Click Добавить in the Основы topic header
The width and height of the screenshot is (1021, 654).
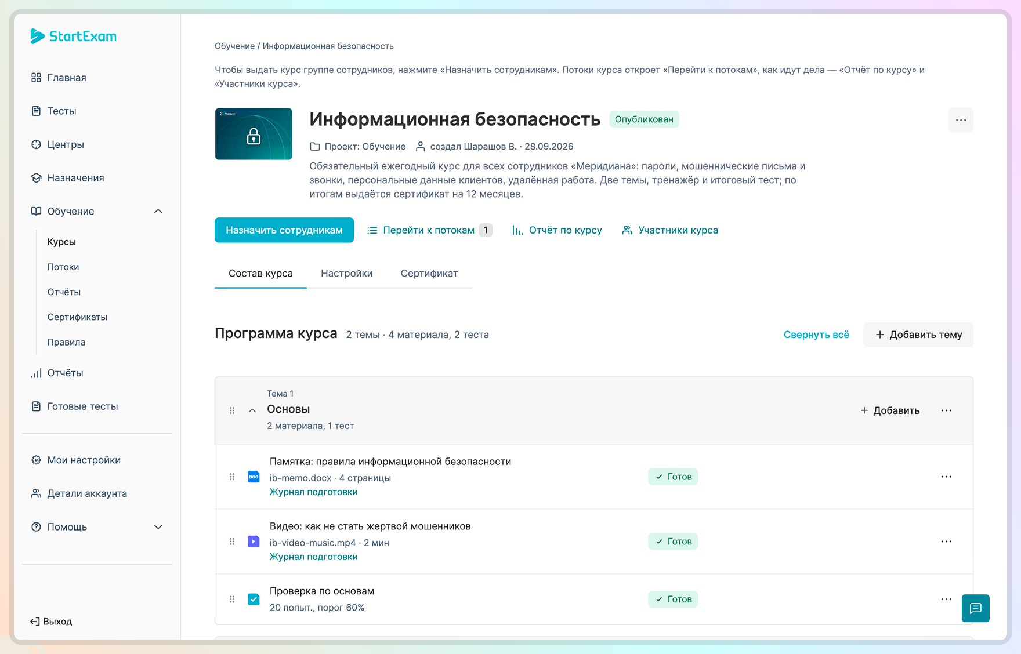pyautogui.click(x=890, y=410)
